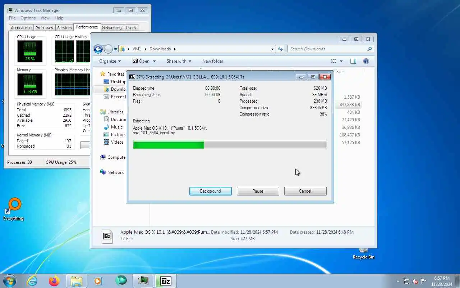
Task: Cancel the 7-Zip extraction
Action: pos(305,191)
